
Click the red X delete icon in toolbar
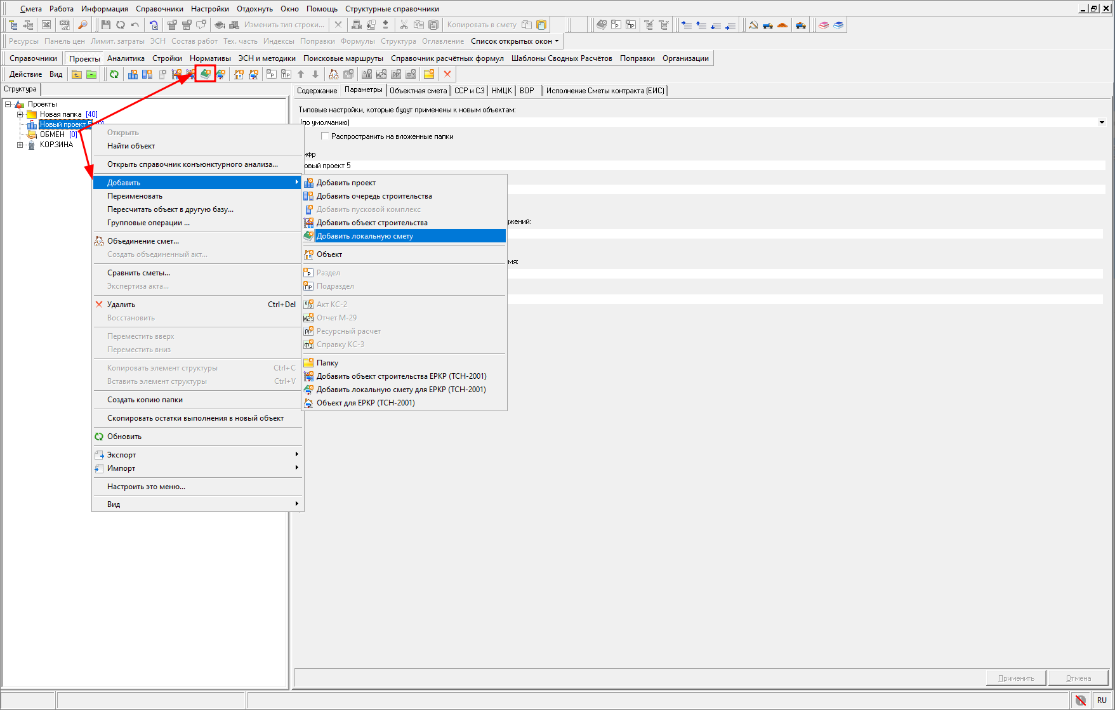click(447, 74)
